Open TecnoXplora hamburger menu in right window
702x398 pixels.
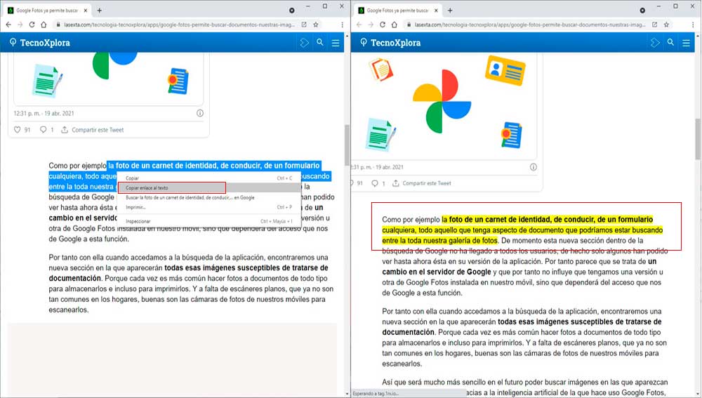(x=686, y=43)
